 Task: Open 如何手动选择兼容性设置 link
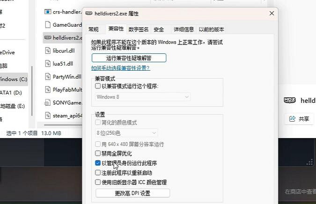coord(121,68)
